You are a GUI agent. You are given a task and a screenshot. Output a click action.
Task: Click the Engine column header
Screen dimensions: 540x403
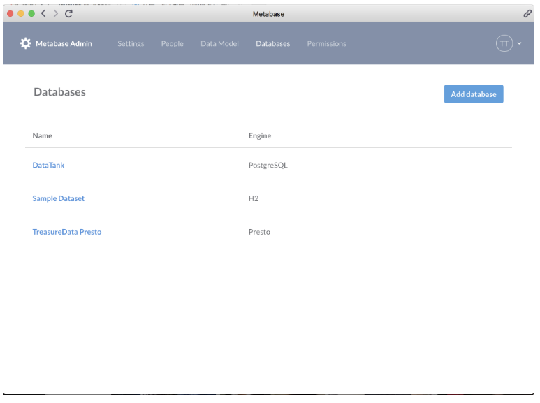[259, 135]
